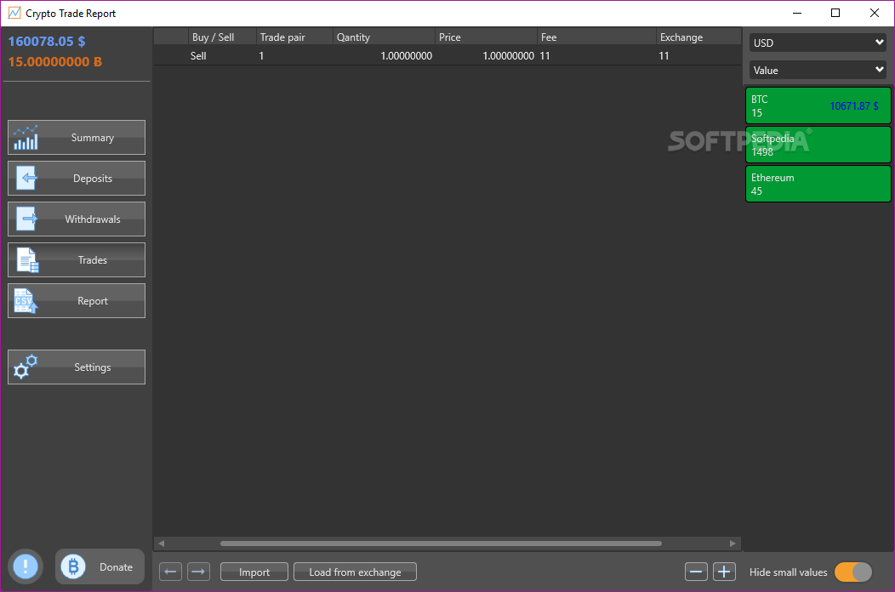Open the USD currency dropdown
The height and width of the screenshot is (592, 895).
(818, 43)
